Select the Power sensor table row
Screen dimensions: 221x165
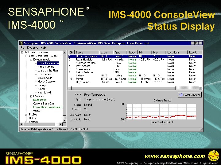[135, 79]
